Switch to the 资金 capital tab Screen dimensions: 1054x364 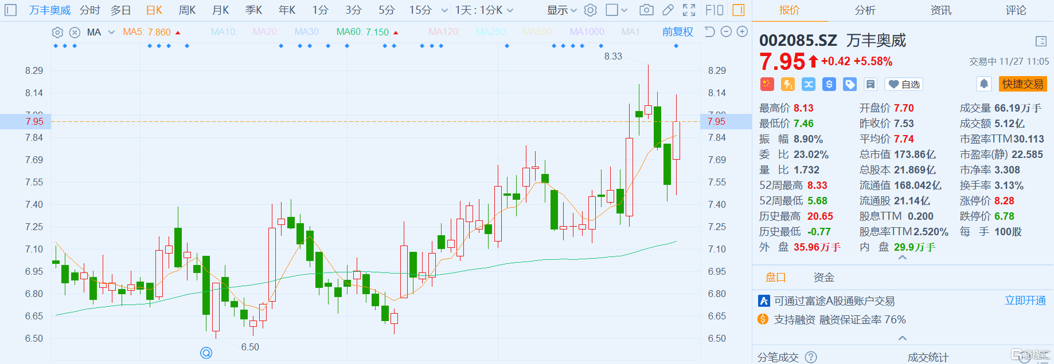824,278
